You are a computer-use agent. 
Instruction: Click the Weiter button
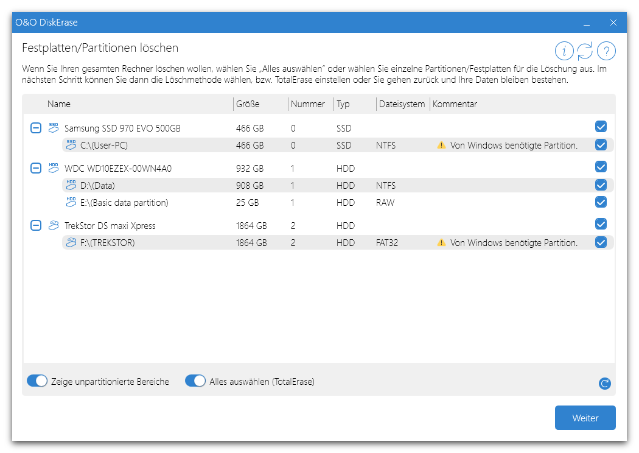[585, 418]
